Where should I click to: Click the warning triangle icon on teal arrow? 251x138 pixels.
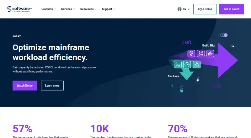197,65
